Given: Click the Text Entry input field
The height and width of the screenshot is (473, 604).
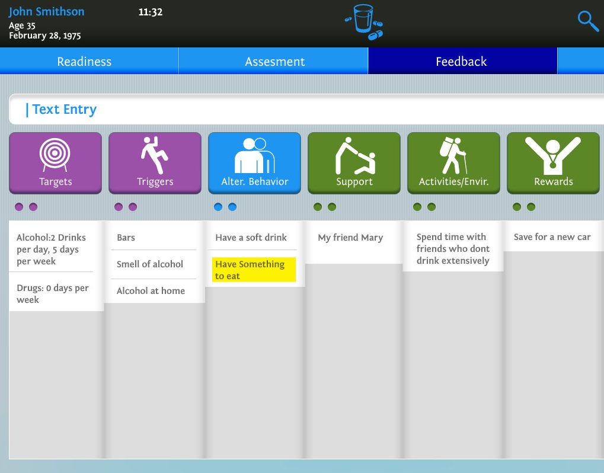Looking at the screenshot, I should pos(308,110).
